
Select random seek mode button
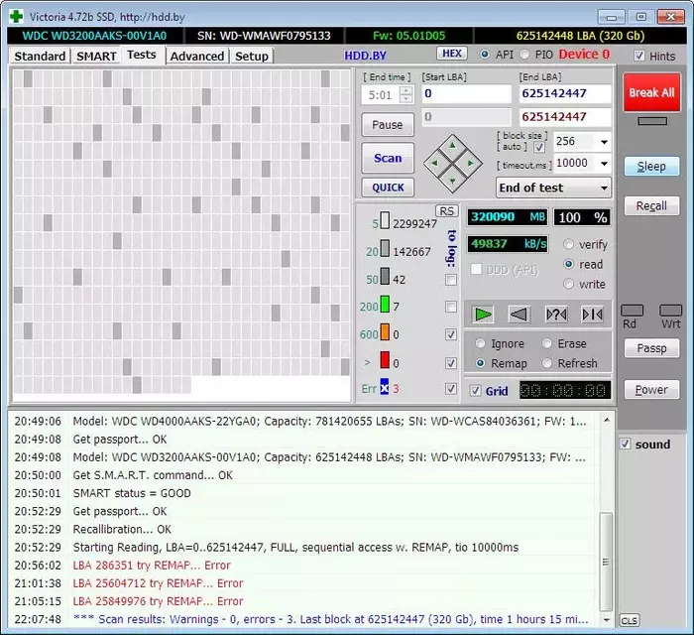pyautogui.click(x=556, y=315)
